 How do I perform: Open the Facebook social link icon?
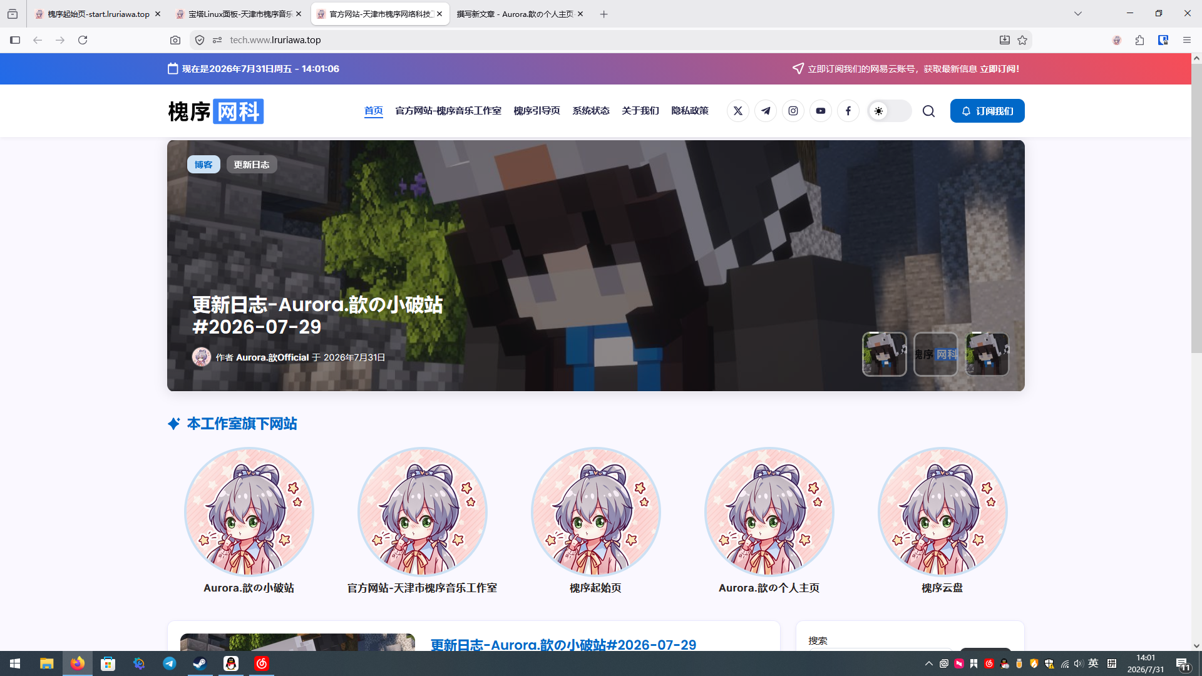[x=848, y=111]
